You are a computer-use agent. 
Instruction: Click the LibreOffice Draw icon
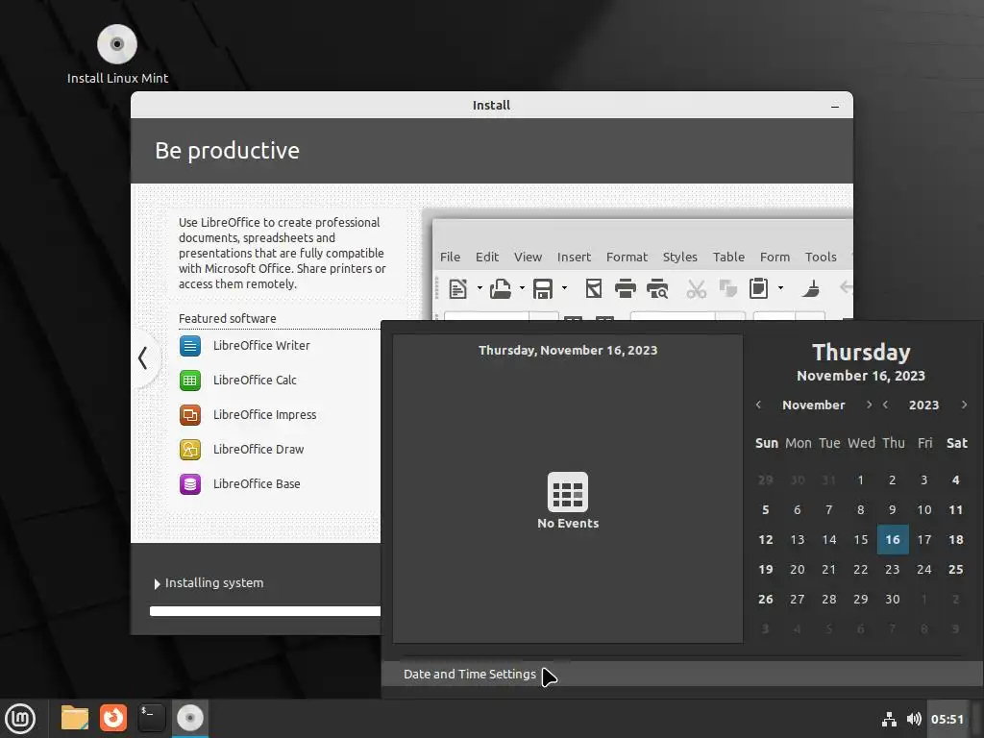point(190,450)
